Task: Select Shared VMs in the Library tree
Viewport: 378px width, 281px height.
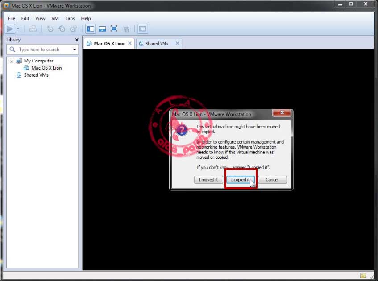Action: point(36,75)
